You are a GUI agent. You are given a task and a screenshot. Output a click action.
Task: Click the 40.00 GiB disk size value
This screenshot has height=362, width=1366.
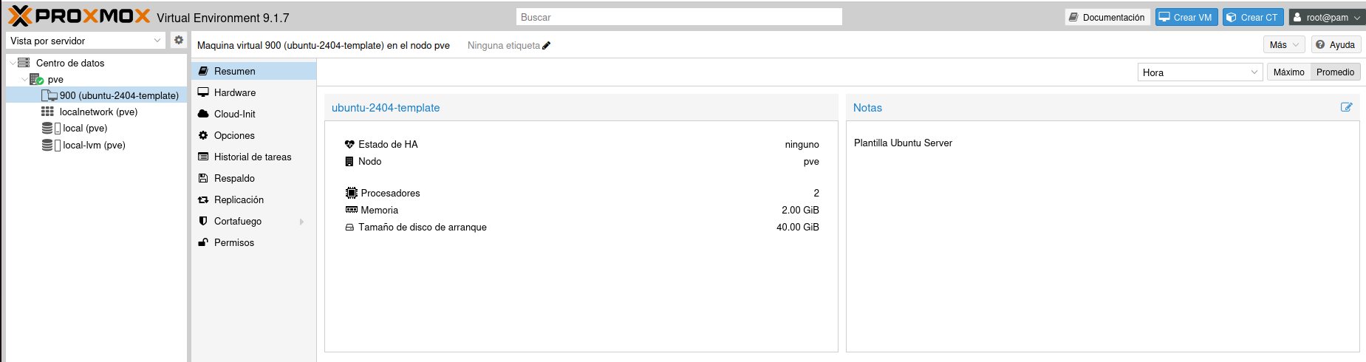[797, 227]
